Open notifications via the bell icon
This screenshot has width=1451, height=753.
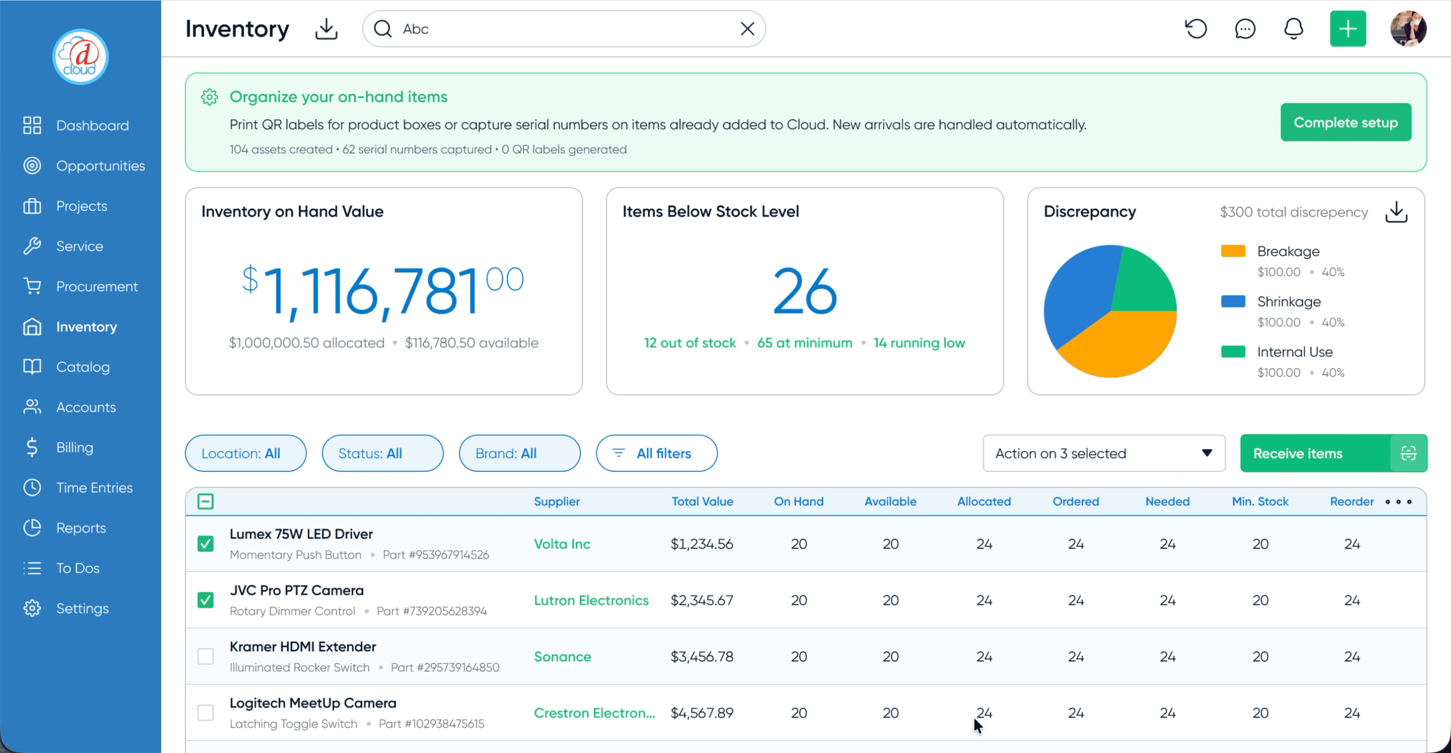(x=1293, y=29)
